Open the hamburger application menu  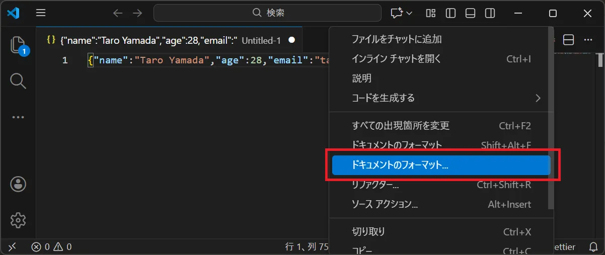coord(41,13)
